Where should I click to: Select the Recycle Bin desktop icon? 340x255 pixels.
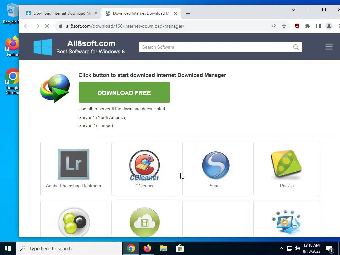pos(11,14)
